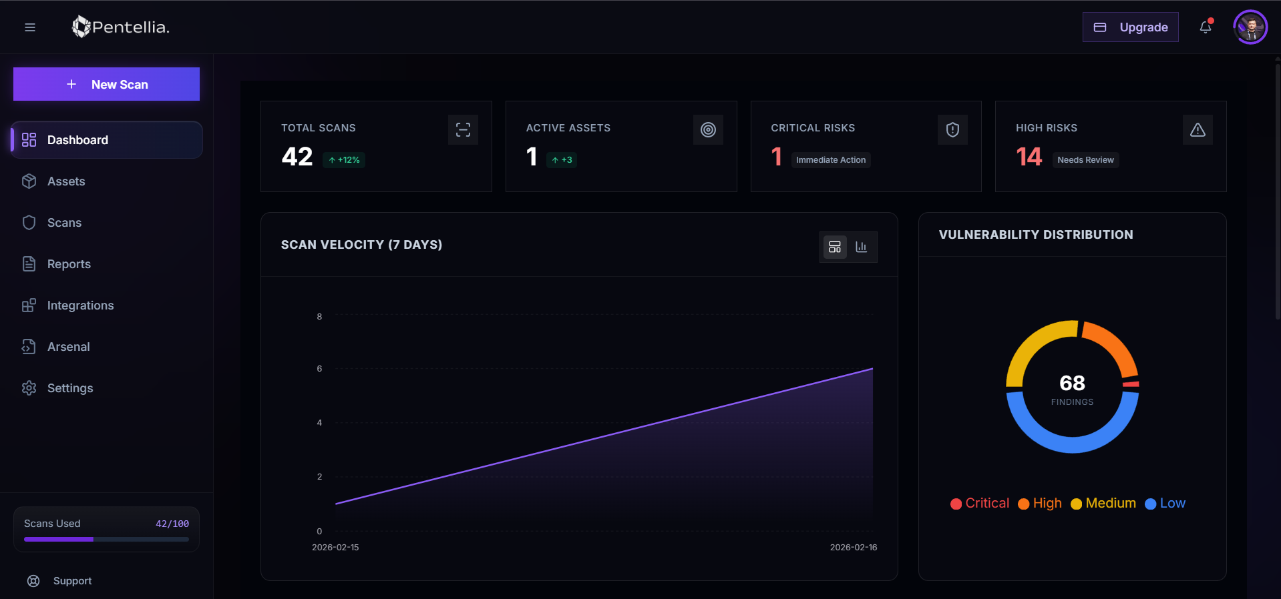Screen dimensions: 1281x599
Task: Select Integrations in the sidebar
Action: point(80,306)
